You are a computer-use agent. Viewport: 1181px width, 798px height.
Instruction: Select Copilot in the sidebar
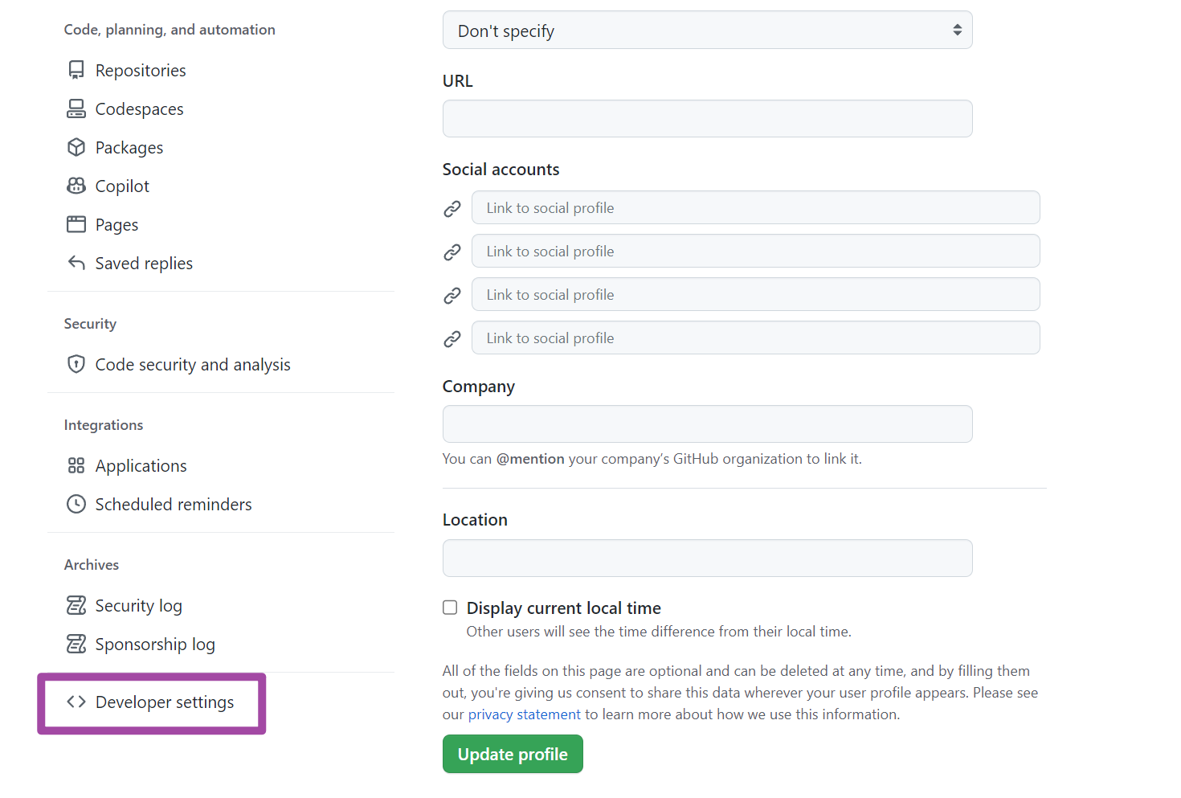tap(122, 186)
